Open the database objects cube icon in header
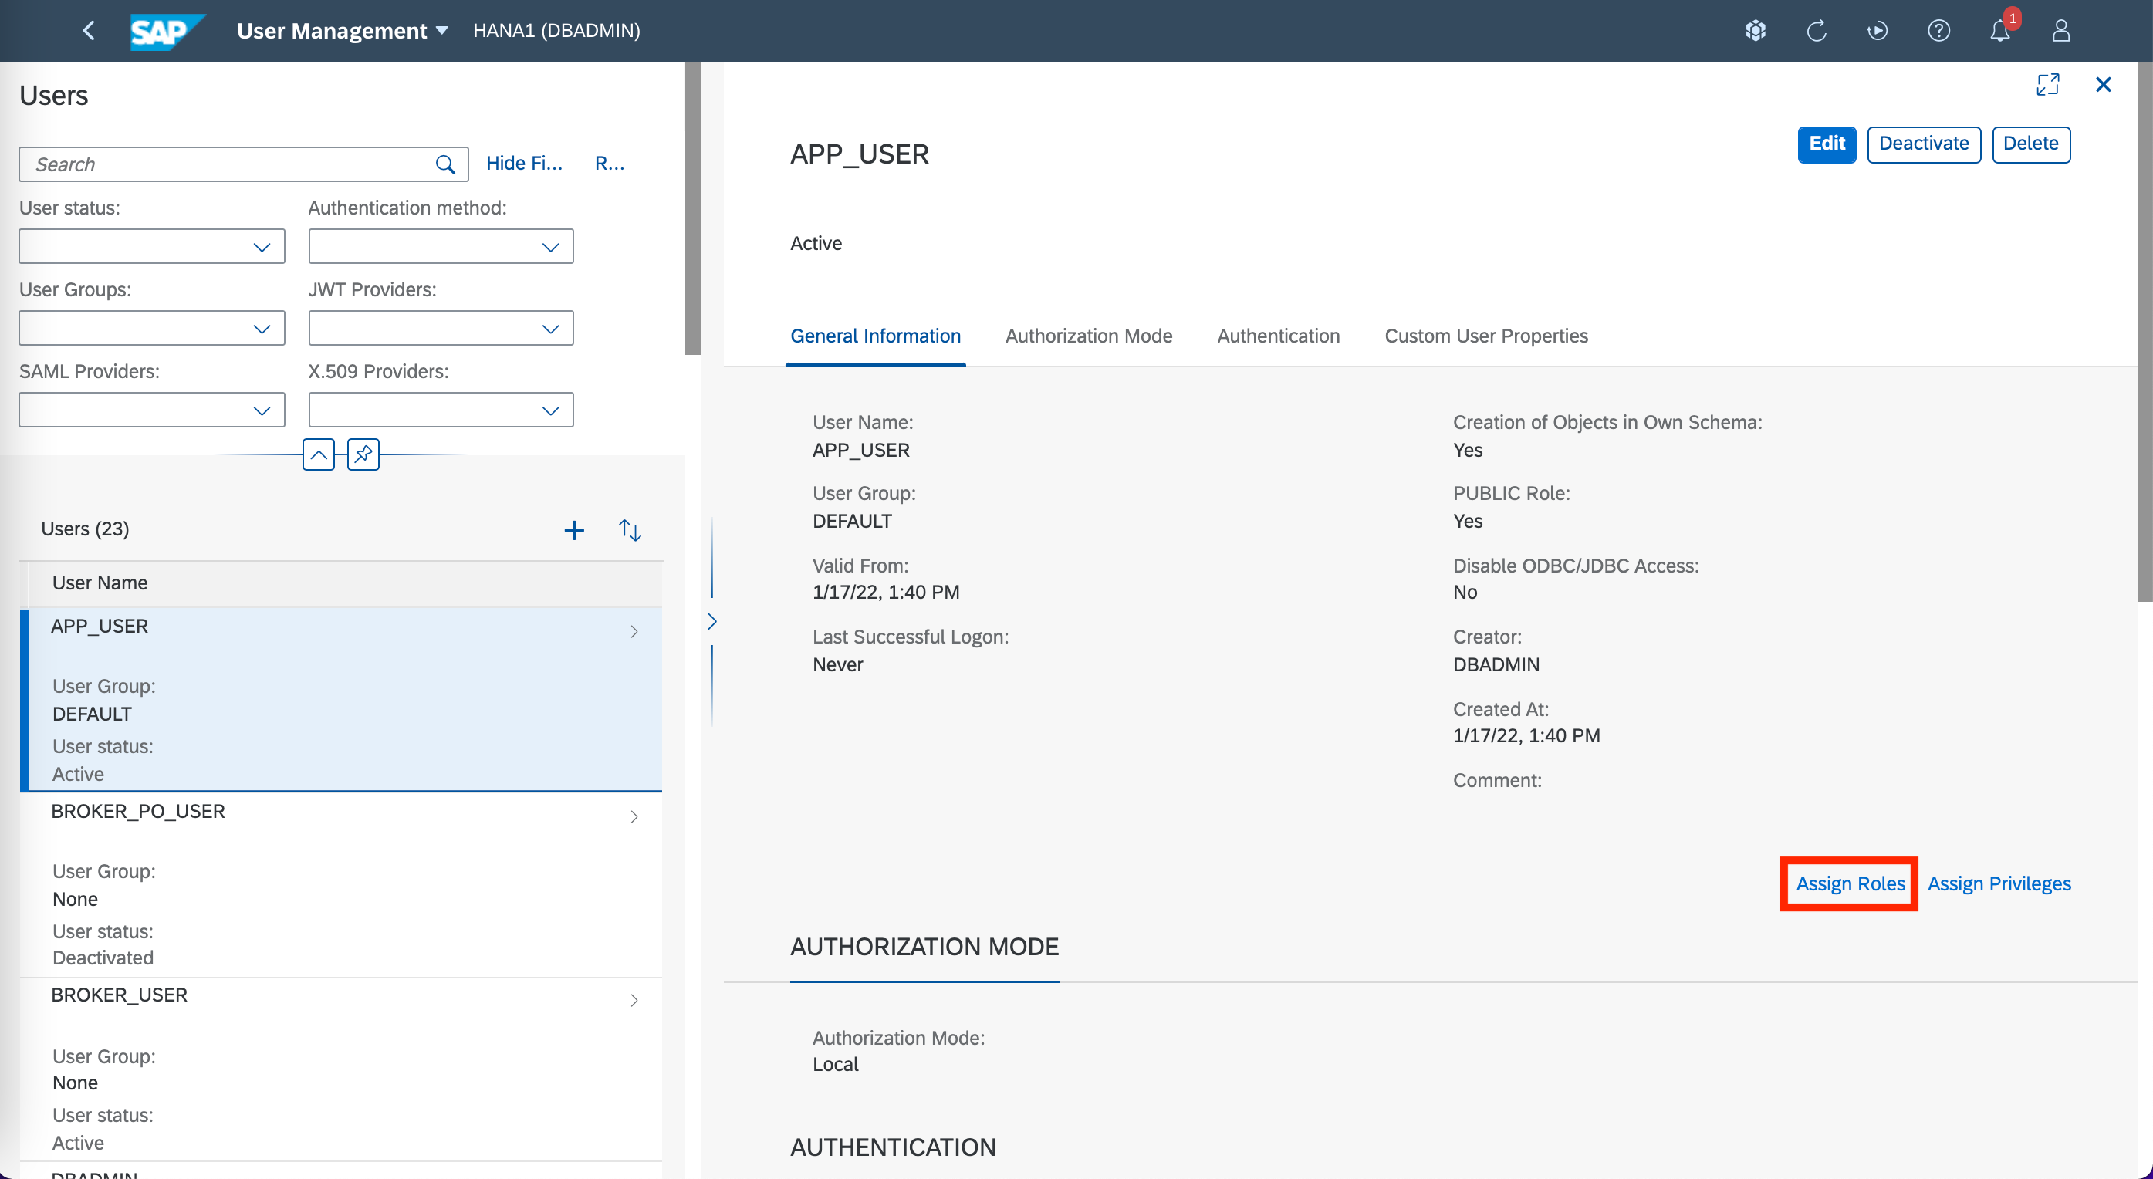Screen dimensions: 2153x1179 (1755, 31)
